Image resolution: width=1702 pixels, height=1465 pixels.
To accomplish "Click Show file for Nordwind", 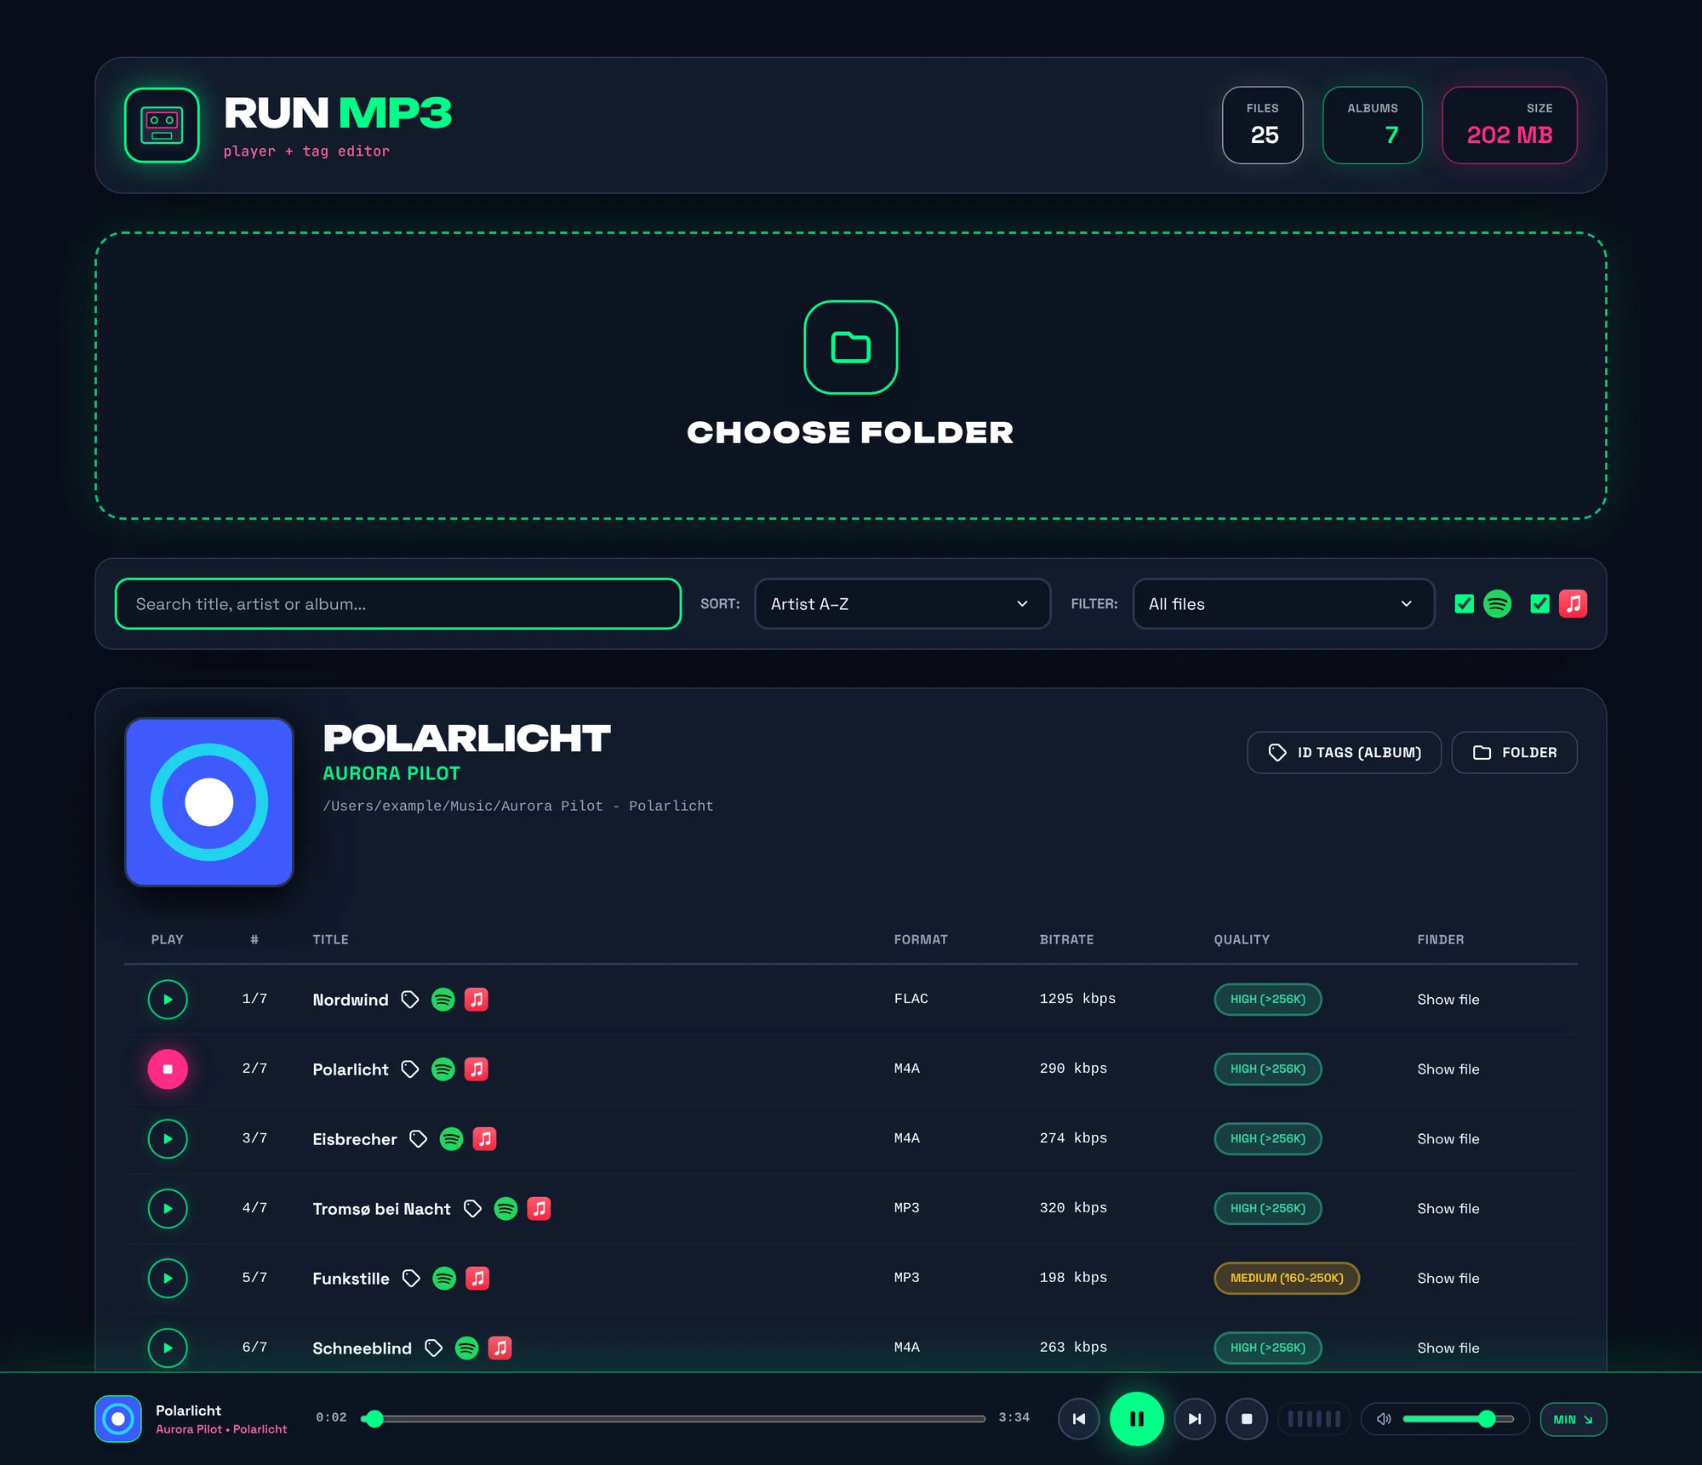I will tap(1448, 1000).
